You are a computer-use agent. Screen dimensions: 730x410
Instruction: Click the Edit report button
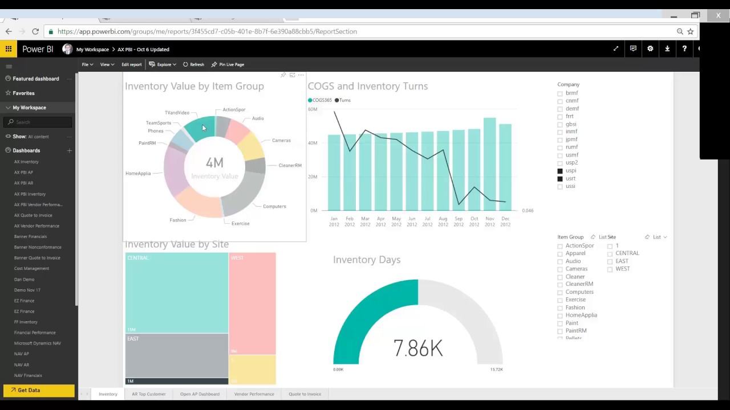131,64
